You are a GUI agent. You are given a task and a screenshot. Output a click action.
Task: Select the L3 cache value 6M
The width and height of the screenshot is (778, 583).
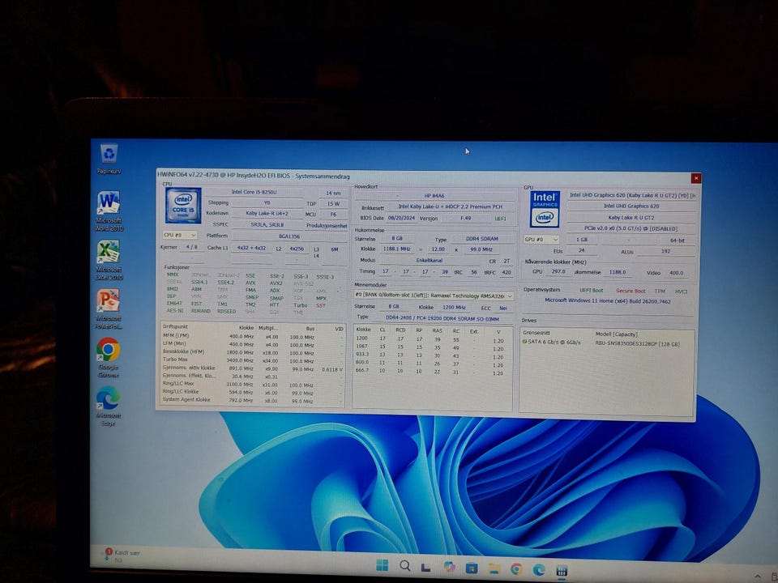[x=335, y=249]
